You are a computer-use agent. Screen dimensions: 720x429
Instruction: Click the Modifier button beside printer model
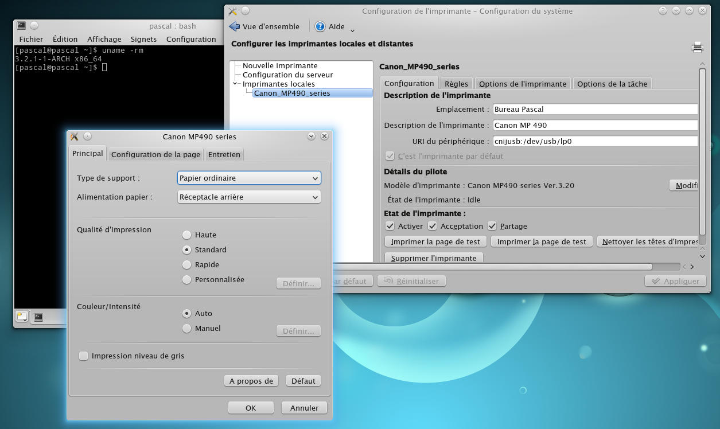684,185
